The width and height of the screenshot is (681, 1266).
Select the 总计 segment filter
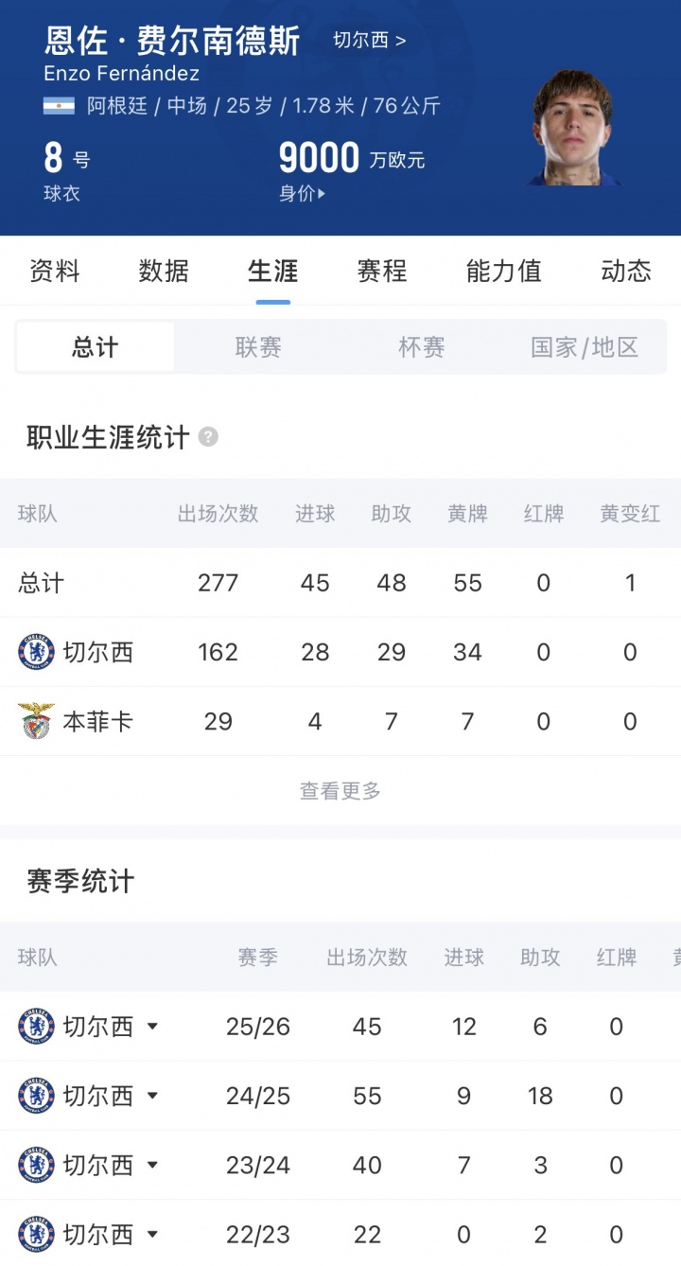coord(95,347)
